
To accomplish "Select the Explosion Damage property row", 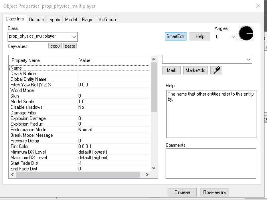I will (80, 118).
